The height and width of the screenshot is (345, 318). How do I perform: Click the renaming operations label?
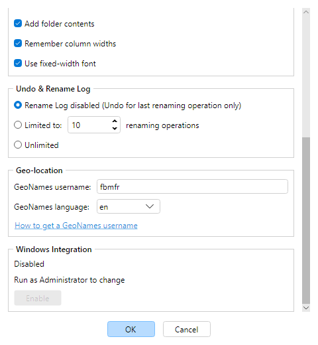coord(162,125)
